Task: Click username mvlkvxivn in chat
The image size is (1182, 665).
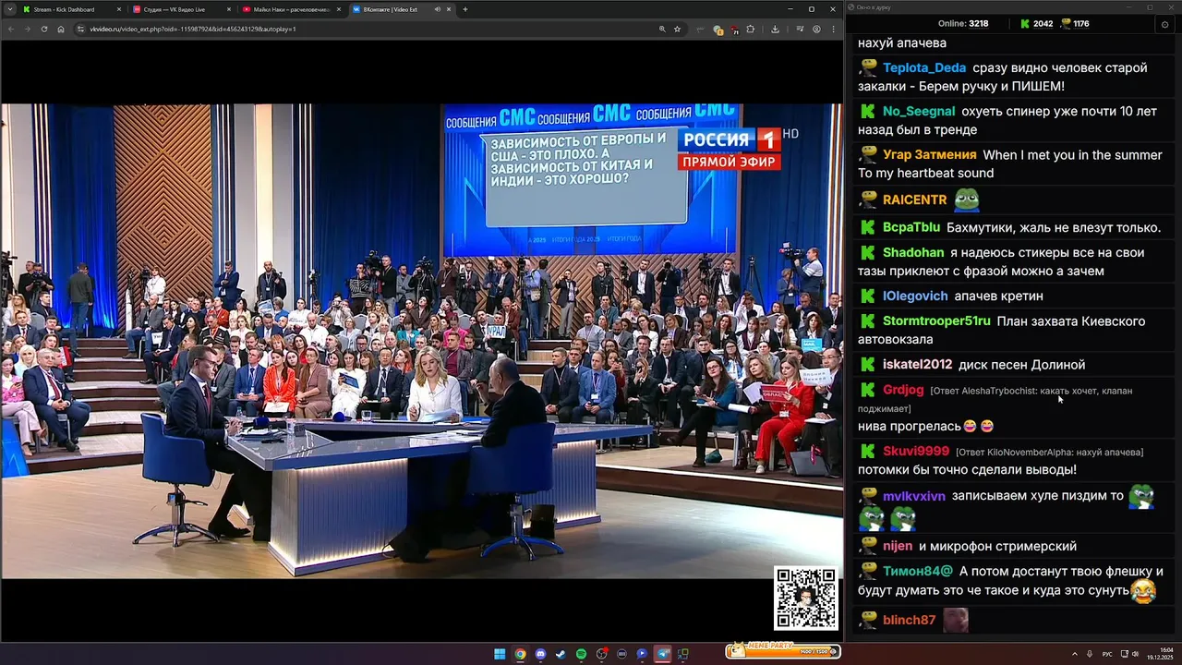Action: click(914, 496)
